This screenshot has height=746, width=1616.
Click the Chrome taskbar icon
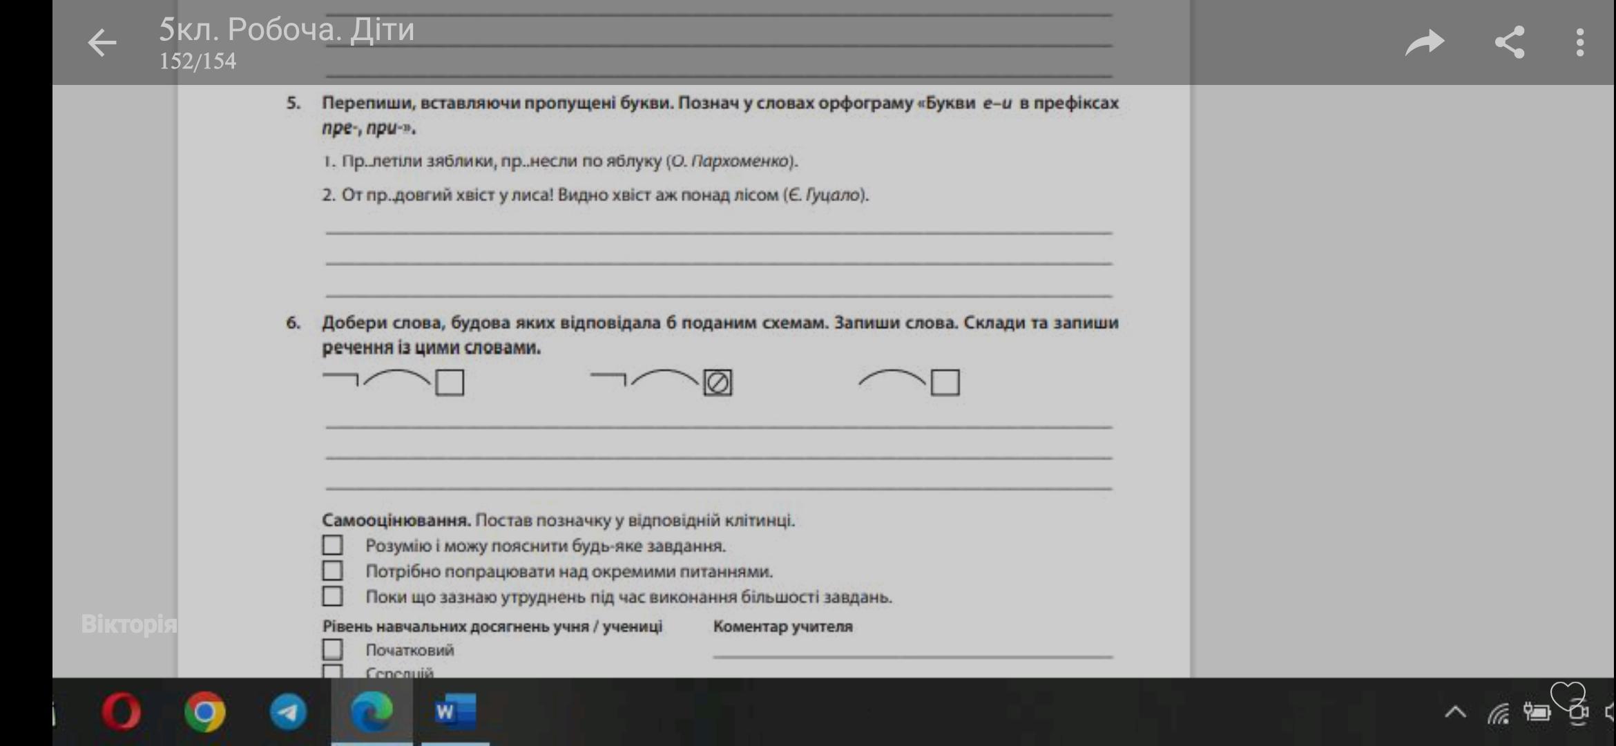[x=205, y=711]
